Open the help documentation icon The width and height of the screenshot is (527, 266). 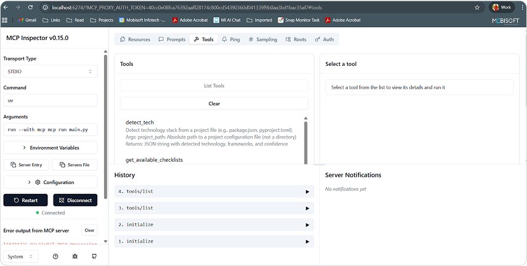pyautogui.click(x=55, y=256)
